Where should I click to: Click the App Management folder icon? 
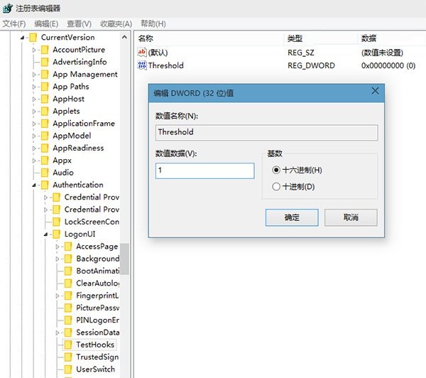pos(45,74)
